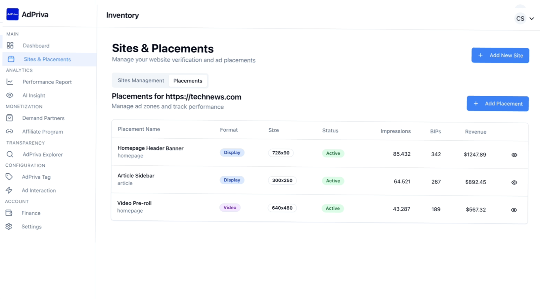
Task: Expand the CS user account dropdown chevron
Action: (x=532, y=19)
